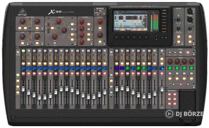Toggle the Talk A button
Image resolution: width=209 pixels, height=128 pixels.
(190, 36)
